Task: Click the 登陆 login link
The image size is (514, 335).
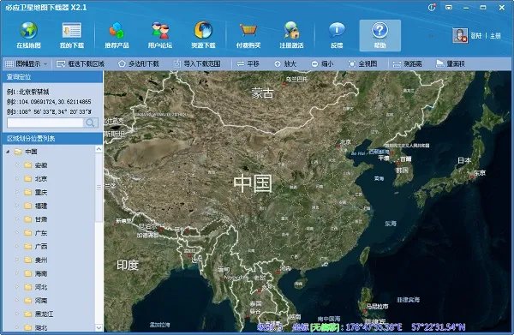Action: (x=475, y=36)
